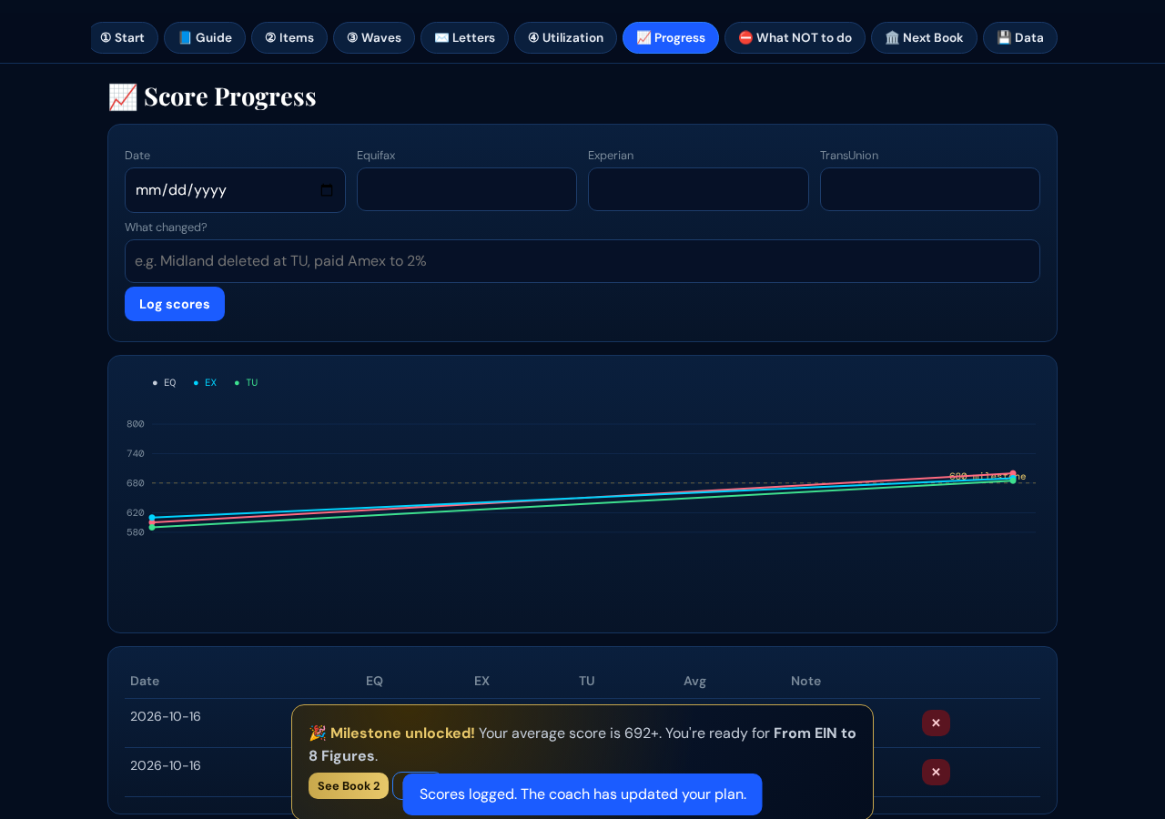The image size is (1165, 819).
Task: Click the What changed text field
Action: point(582,261)
